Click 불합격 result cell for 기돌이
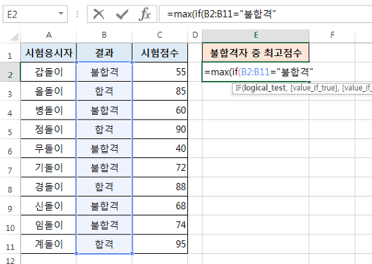 [x=104, y=167]
